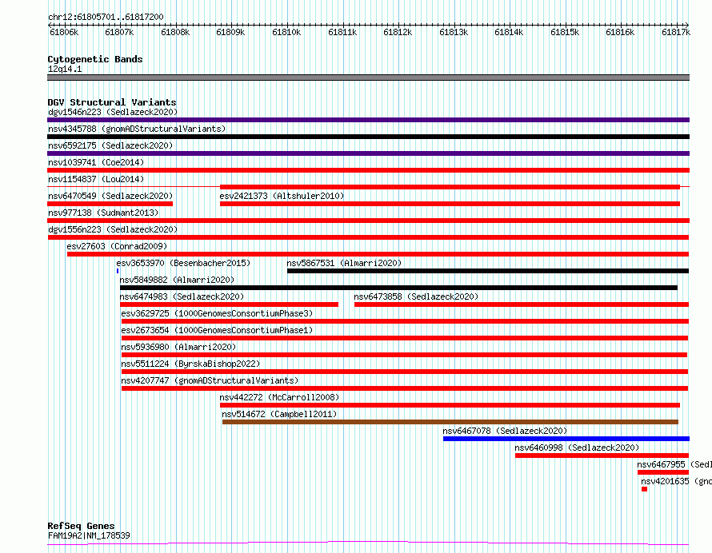
Task: Click the nsv5511224 (ByrskaBishop2022) label
Action: (190, 364)
